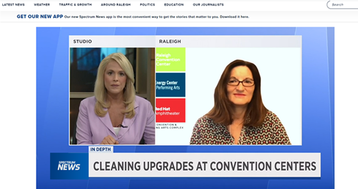
Task: Click the blue Energy Center Performing Arts tile
Action: click(171, 85)
